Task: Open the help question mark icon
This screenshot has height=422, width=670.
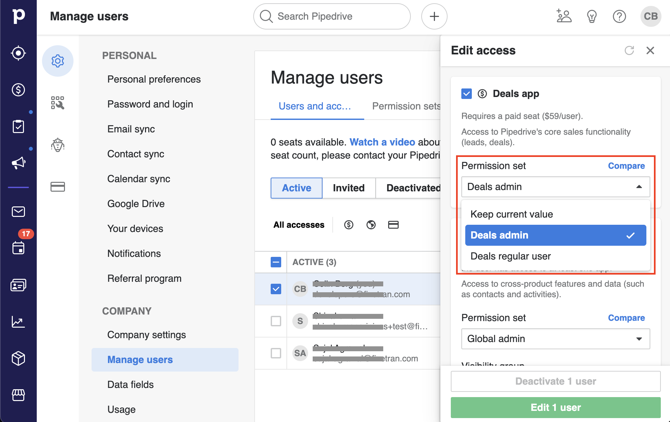Action: (619, 16)
